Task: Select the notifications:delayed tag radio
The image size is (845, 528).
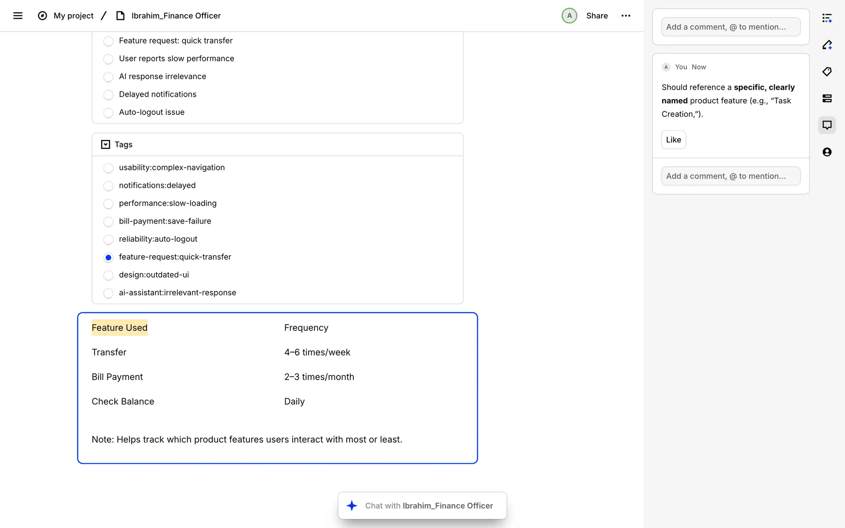Action: [x=108, y=186]
